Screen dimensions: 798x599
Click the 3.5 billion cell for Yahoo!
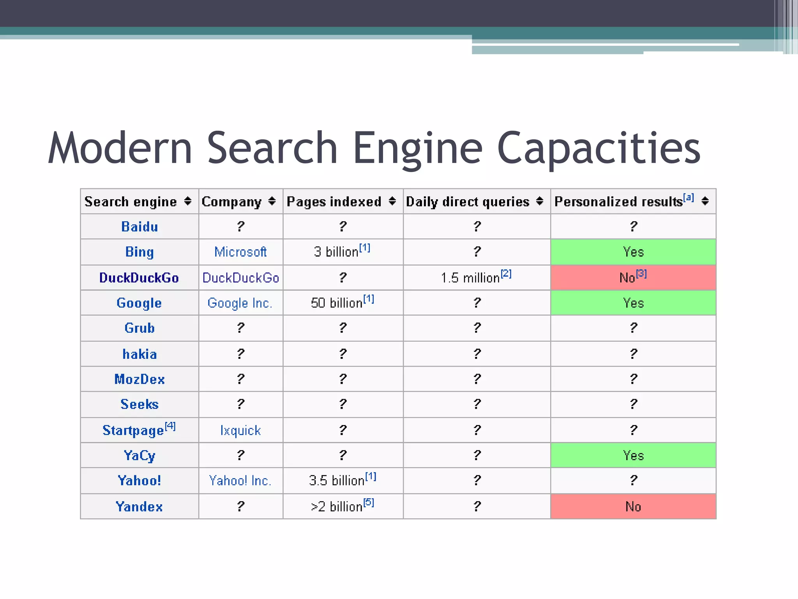(343, 480)
